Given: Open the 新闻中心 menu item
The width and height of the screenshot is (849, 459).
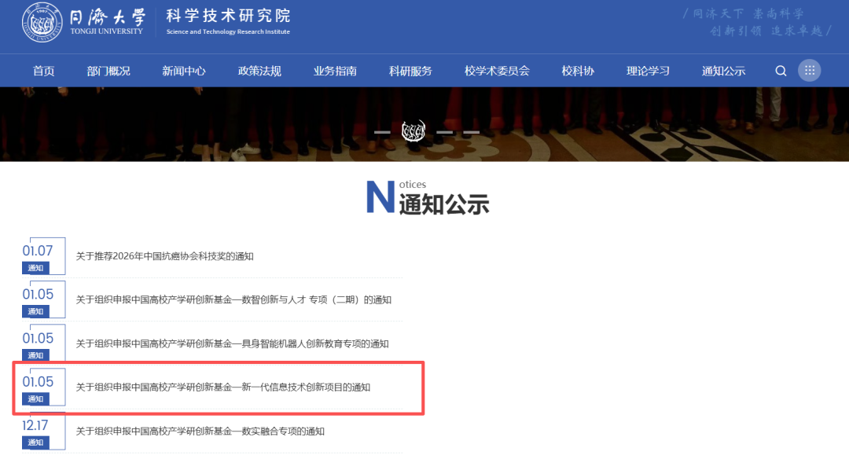Looking at the screenshot, I should tap(183, 70).
